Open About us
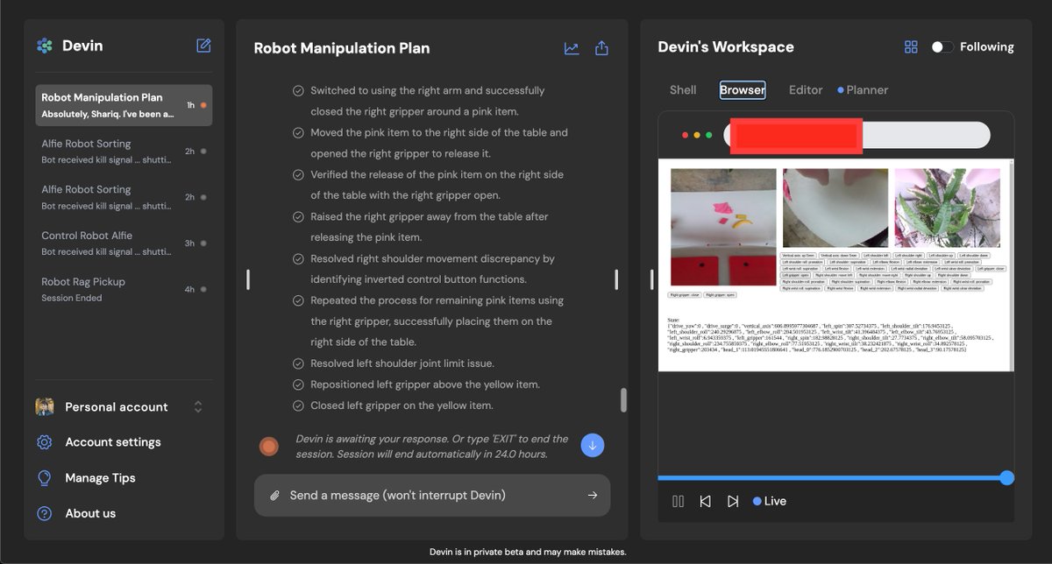This screenshot has height=564, width=1052. click(x=90, y=513)
